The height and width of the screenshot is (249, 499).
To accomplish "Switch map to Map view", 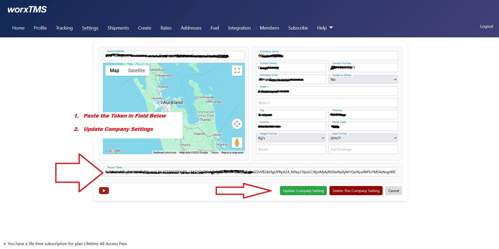I will coord(114,71).
